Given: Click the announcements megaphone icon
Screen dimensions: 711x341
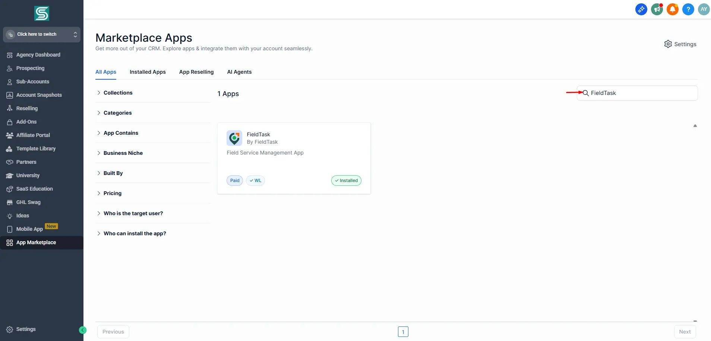Looking at the screenshot, I should [657, 9].
